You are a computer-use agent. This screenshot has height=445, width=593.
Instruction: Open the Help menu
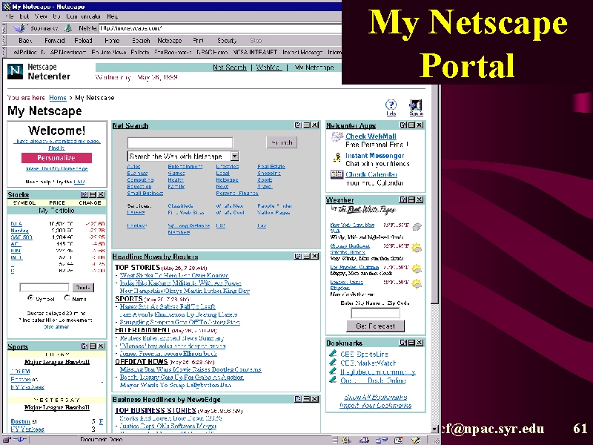(x=113, y=16)
